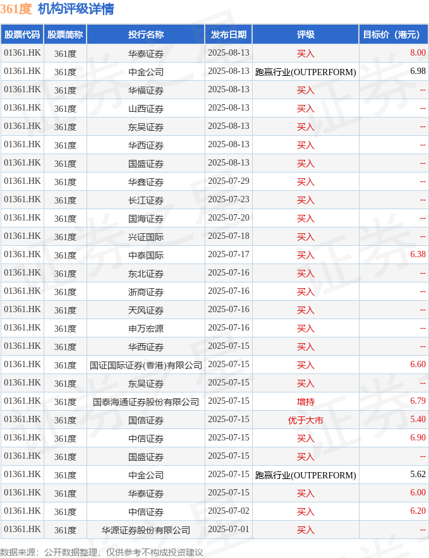Image resolution: width=429 pixels, height=558 pixels.
Task: Click the 华福证券 cell
Action: [146, 90]
